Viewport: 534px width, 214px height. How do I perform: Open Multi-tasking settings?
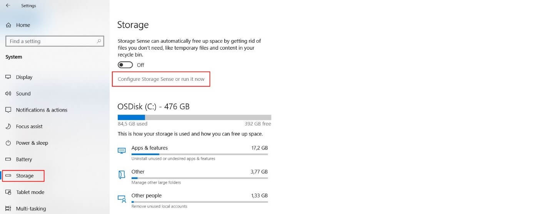pyautogui.click(x=31, y=209)
